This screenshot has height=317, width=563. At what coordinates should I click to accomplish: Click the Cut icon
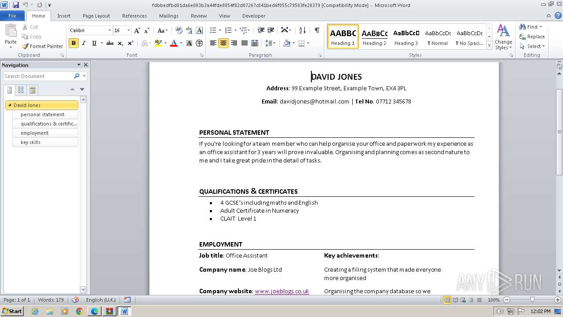pos(30,27)
